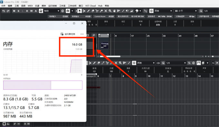Choose the Play speaker tool in the top toolbar
219x127 pixels.
tap(127, 11)
